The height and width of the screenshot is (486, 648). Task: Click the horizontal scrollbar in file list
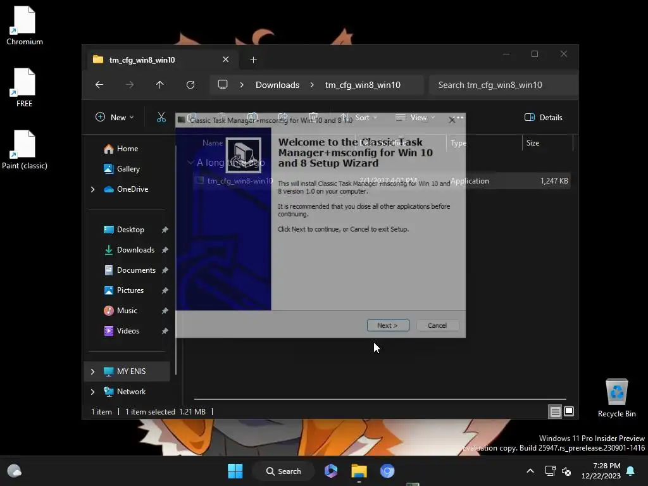380,399
